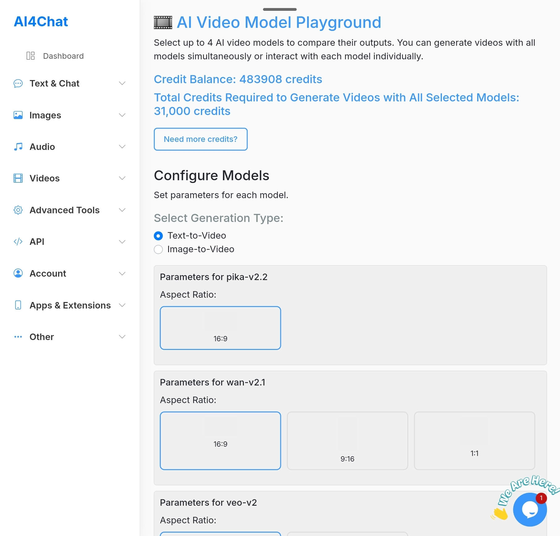This screenshot has height=536, width=560.
Task: Click the Dashboard grid icon
Action: point(31,56)
